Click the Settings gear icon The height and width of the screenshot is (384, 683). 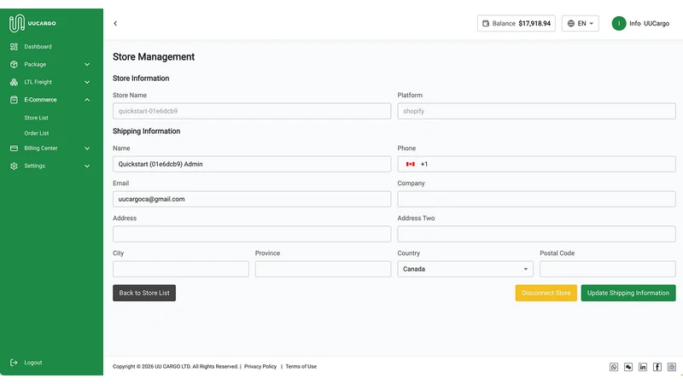pos(14,166)
